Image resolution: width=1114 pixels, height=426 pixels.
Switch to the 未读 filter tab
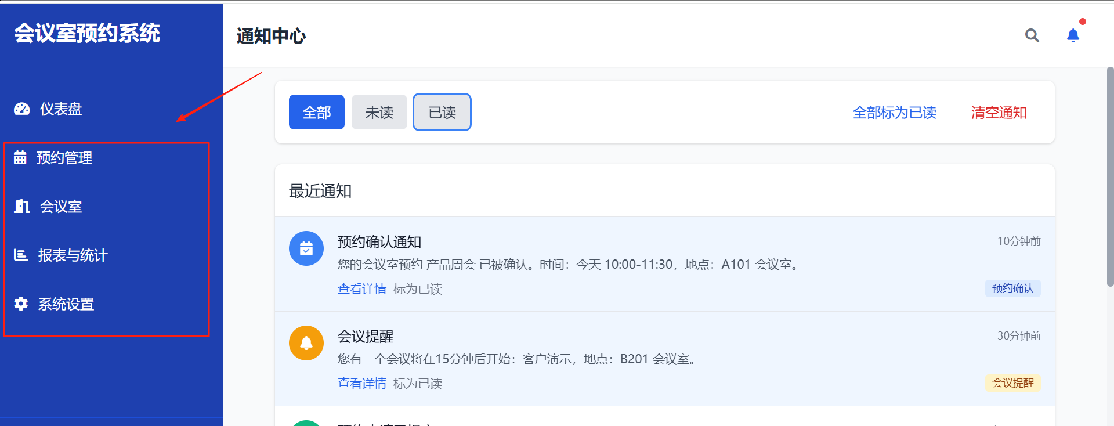tap(379, 112)
